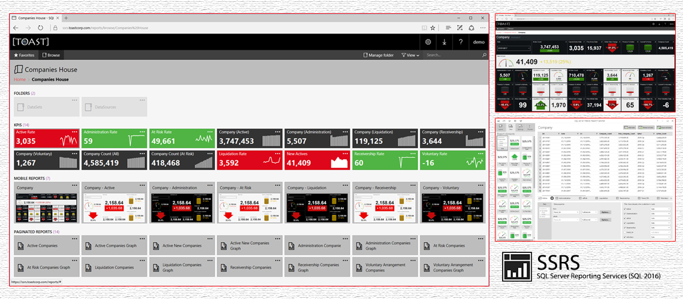Reload the page with the refresh icon

coord(41,28)
